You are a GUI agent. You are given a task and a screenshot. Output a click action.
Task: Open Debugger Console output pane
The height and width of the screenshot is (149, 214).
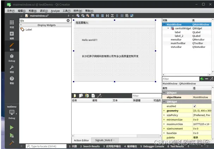click(152, 146)
